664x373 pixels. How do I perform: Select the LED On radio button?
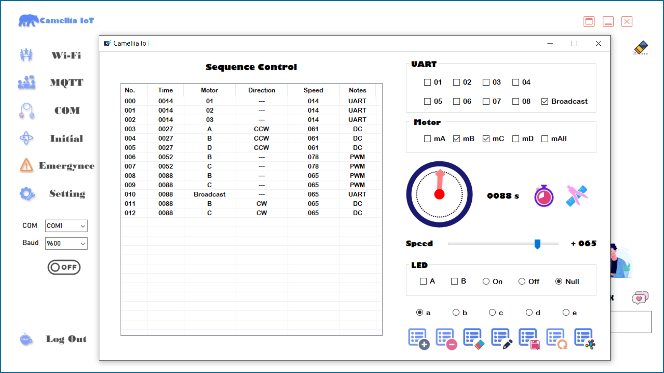[x=486, y=281]
